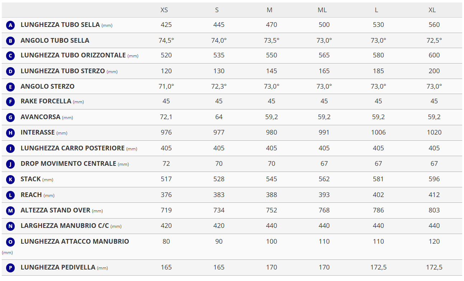
Task: Select the C badge next to Lunghezza Tubo Orizzontale
Action: coord(10,56)
